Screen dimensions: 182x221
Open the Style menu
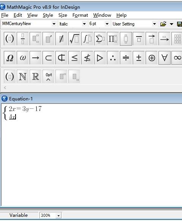coord(48,15)
